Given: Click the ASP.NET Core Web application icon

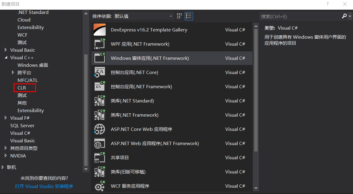Looking at the screenshot, I should click(x=100, y=129).
